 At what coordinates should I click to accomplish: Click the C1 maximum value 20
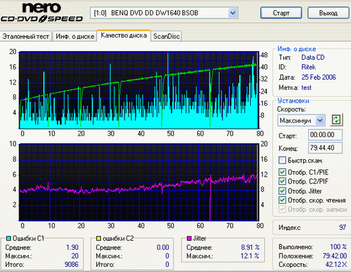(75, 255)
